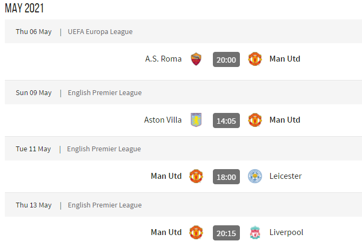Image resolution: width=362 pixels, height=248 pixels.
Task: Click the UEFA Europa League competition label
Action: [x=100, y=32]
